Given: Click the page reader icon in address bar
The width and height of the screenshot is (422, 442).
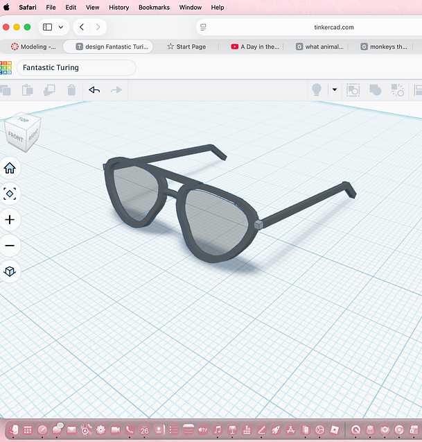Looking at the screenshot, I should click(203, 27).
